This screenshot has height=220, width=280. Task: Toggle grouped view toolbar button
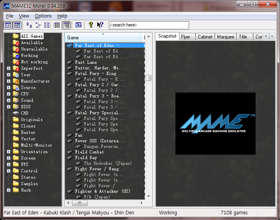coord(66,25)
